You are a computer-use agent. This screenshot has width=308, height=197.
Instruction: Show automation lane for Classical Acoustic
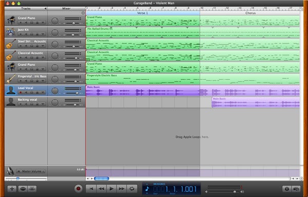tap(43, 57)
